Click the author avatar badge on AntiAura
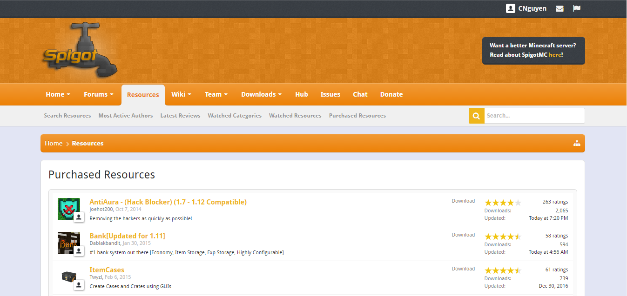This screenshot has height=296, width=627. pos(79,217)
